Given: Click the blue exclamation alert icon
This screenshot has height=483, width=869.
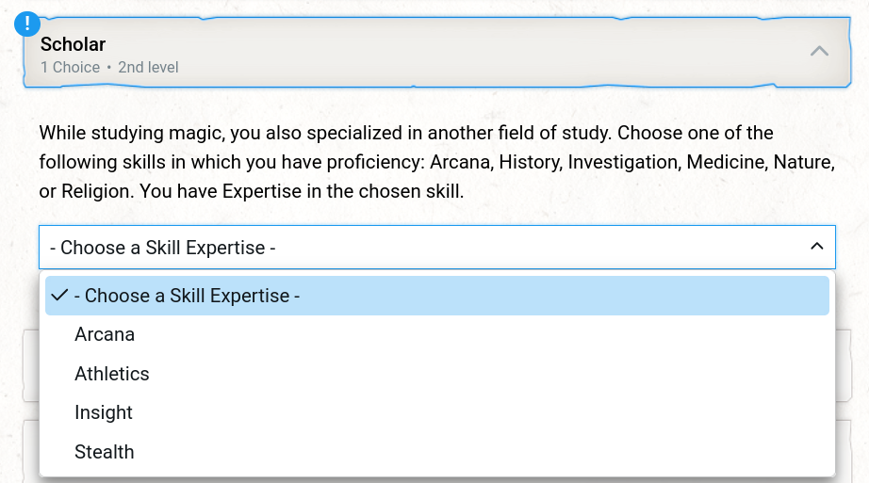Looking at the screenshot, I should [x=28, y=24].
